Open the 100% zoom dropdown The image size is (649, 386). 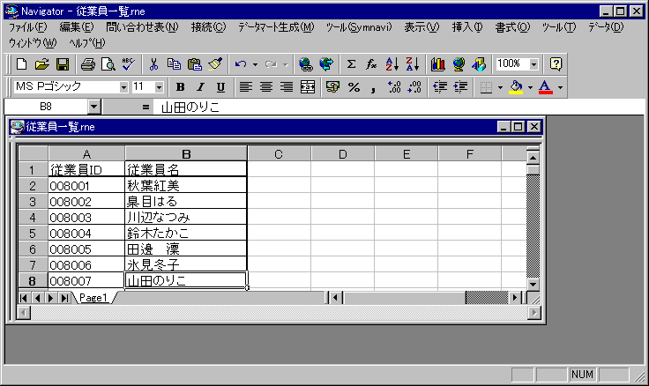(534, 64)
